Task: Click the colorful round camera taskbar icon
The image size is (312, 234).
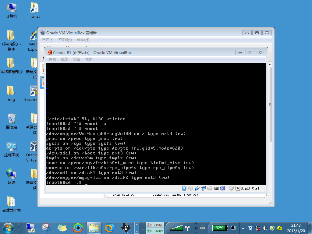Action: point(78,228)
